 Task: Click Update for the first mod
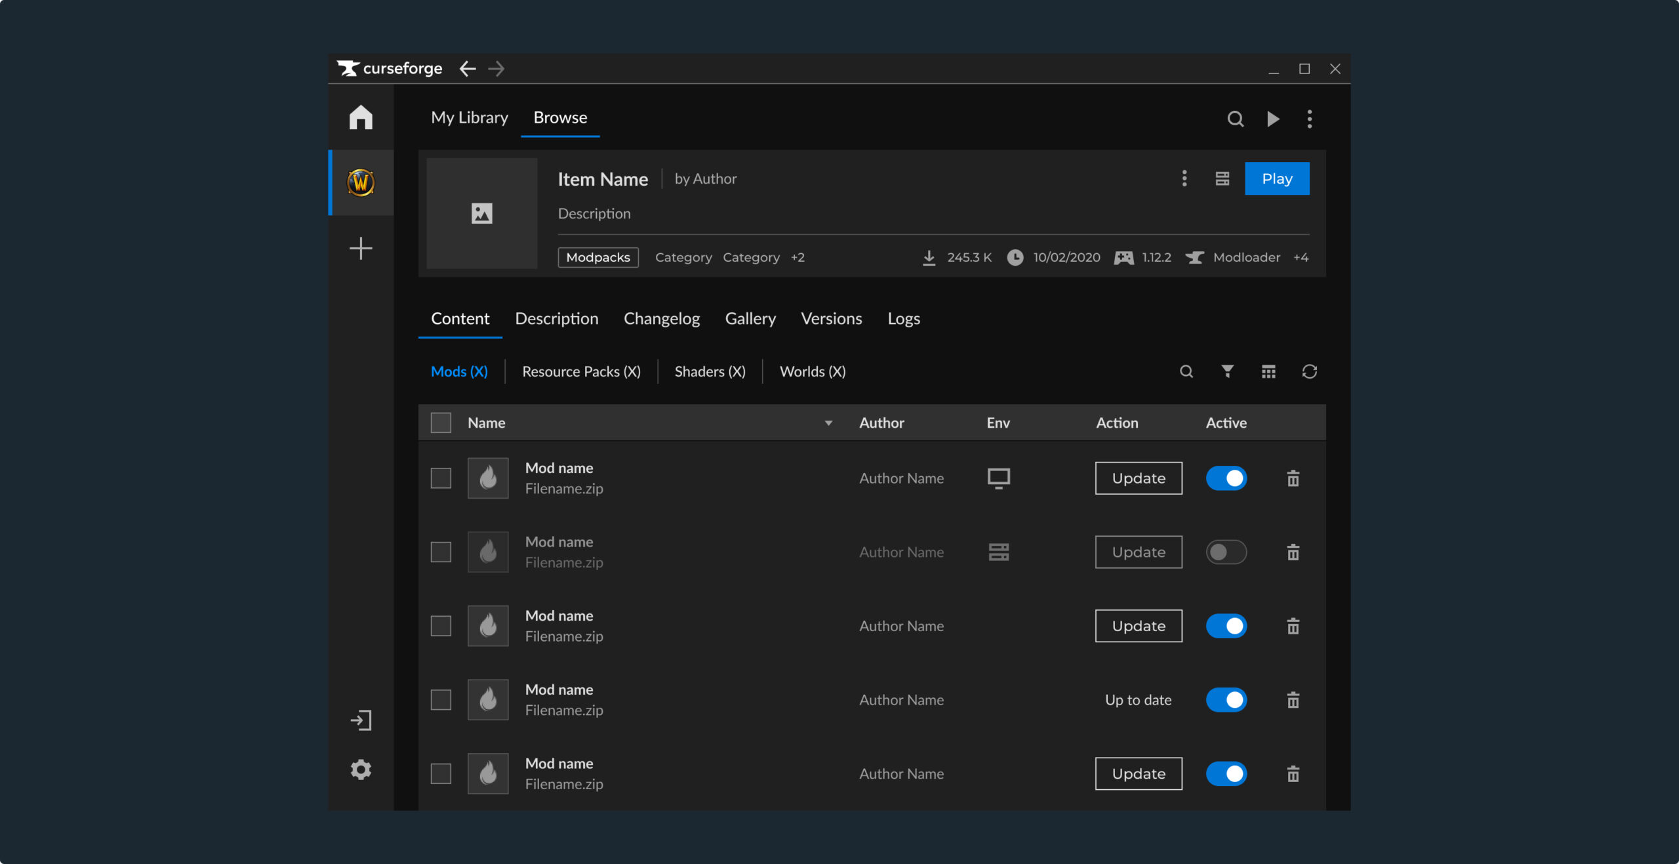[1138, 478]
